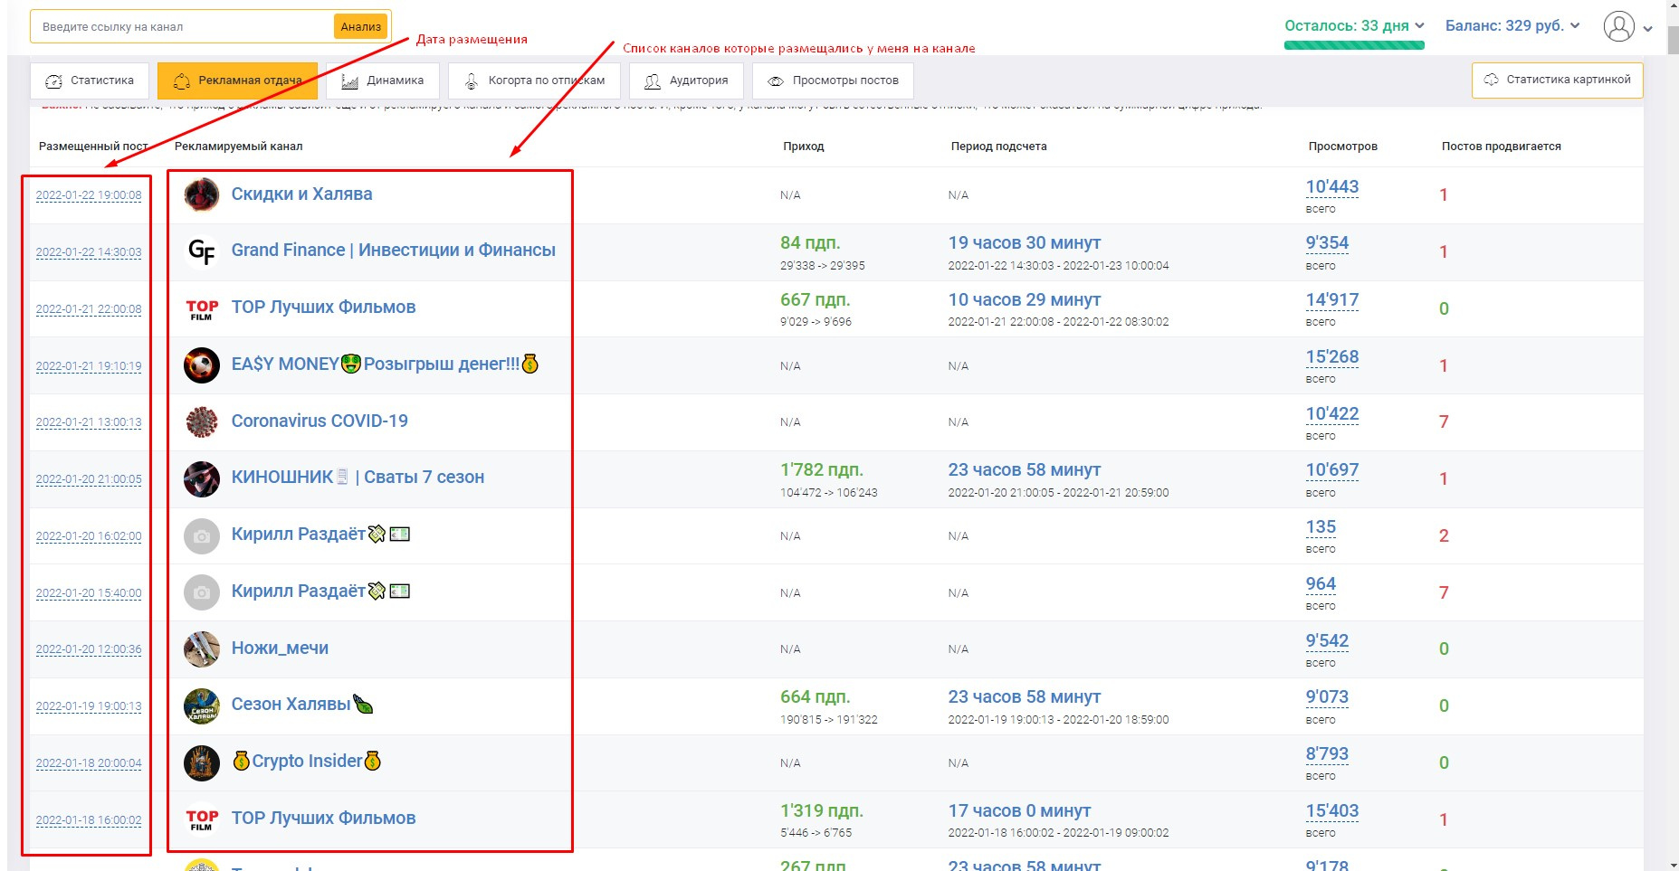Click the 667 пдп. subscriber gain value
Viewport: 1679px width, 871px height.
[816, 299]
